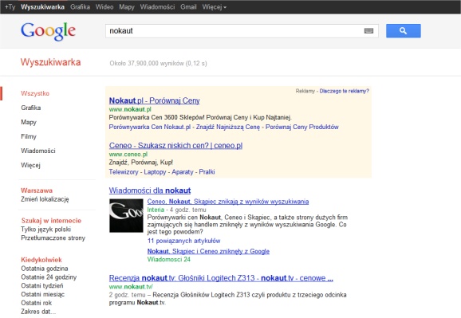The height and width of the screenshot is (318, 461).
Task: Open Recenzja nokaut.tv Głośniki Logitech Z313 result
Action: [221, 278]
